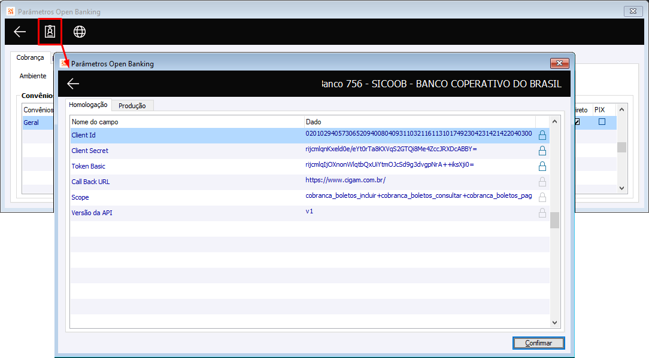This screenshot has height=358, width=649.
Task: Select the Versão da API field name
Action: tap(92, 213)
